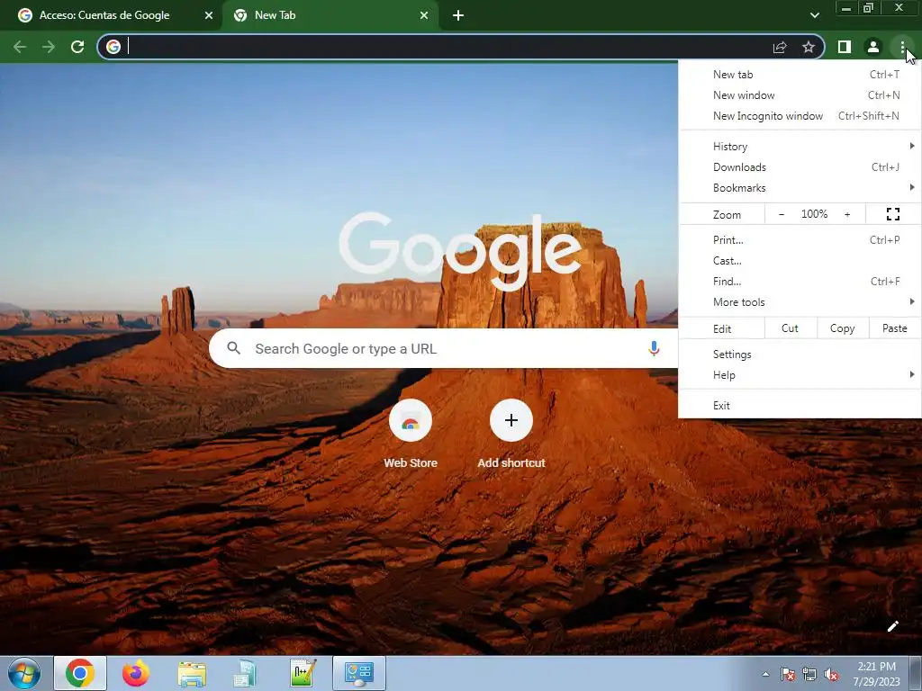Open Downloads from the menu

tap(800, 167)
